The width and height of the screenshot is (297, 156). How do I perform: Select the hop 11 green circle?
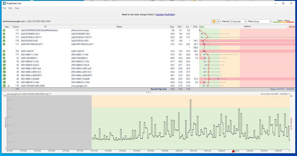pos(4,65)
